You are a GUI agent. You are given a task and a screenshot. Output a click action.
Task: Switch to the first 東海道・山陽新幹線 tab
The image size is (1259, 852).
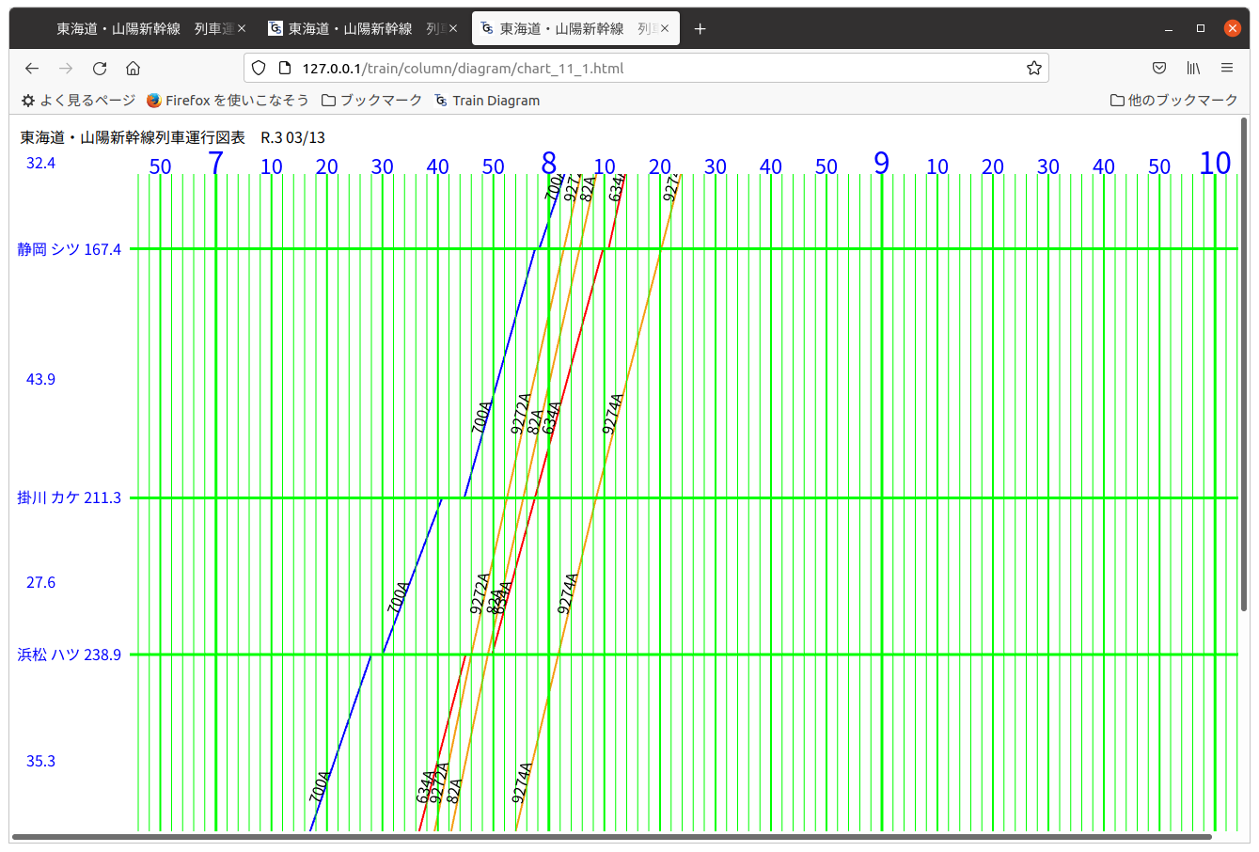point(141,29)
